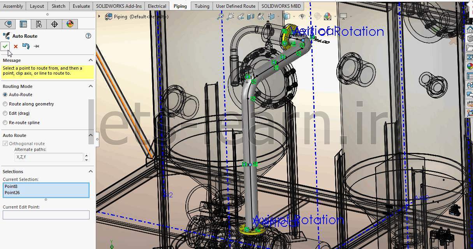
Task: Undo the last Auto Route step
Action: (x=26, y=46)
